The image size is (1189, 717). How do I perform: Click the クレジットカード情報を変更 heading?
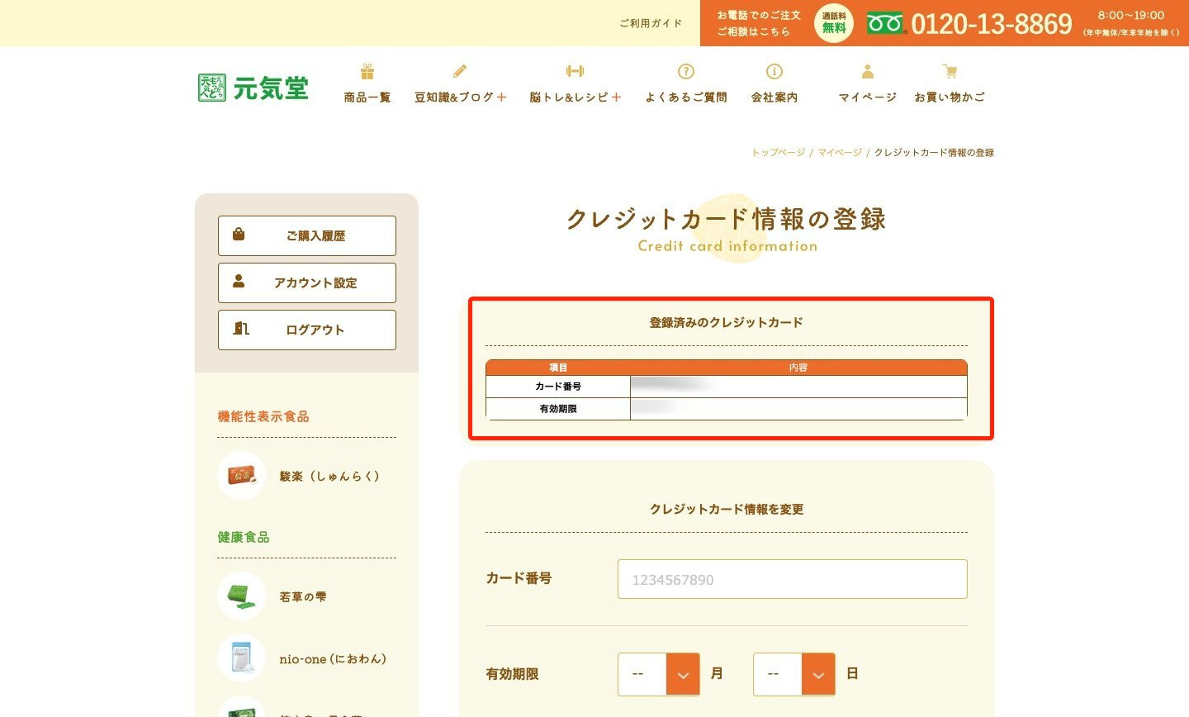click(x=727, y=510)
